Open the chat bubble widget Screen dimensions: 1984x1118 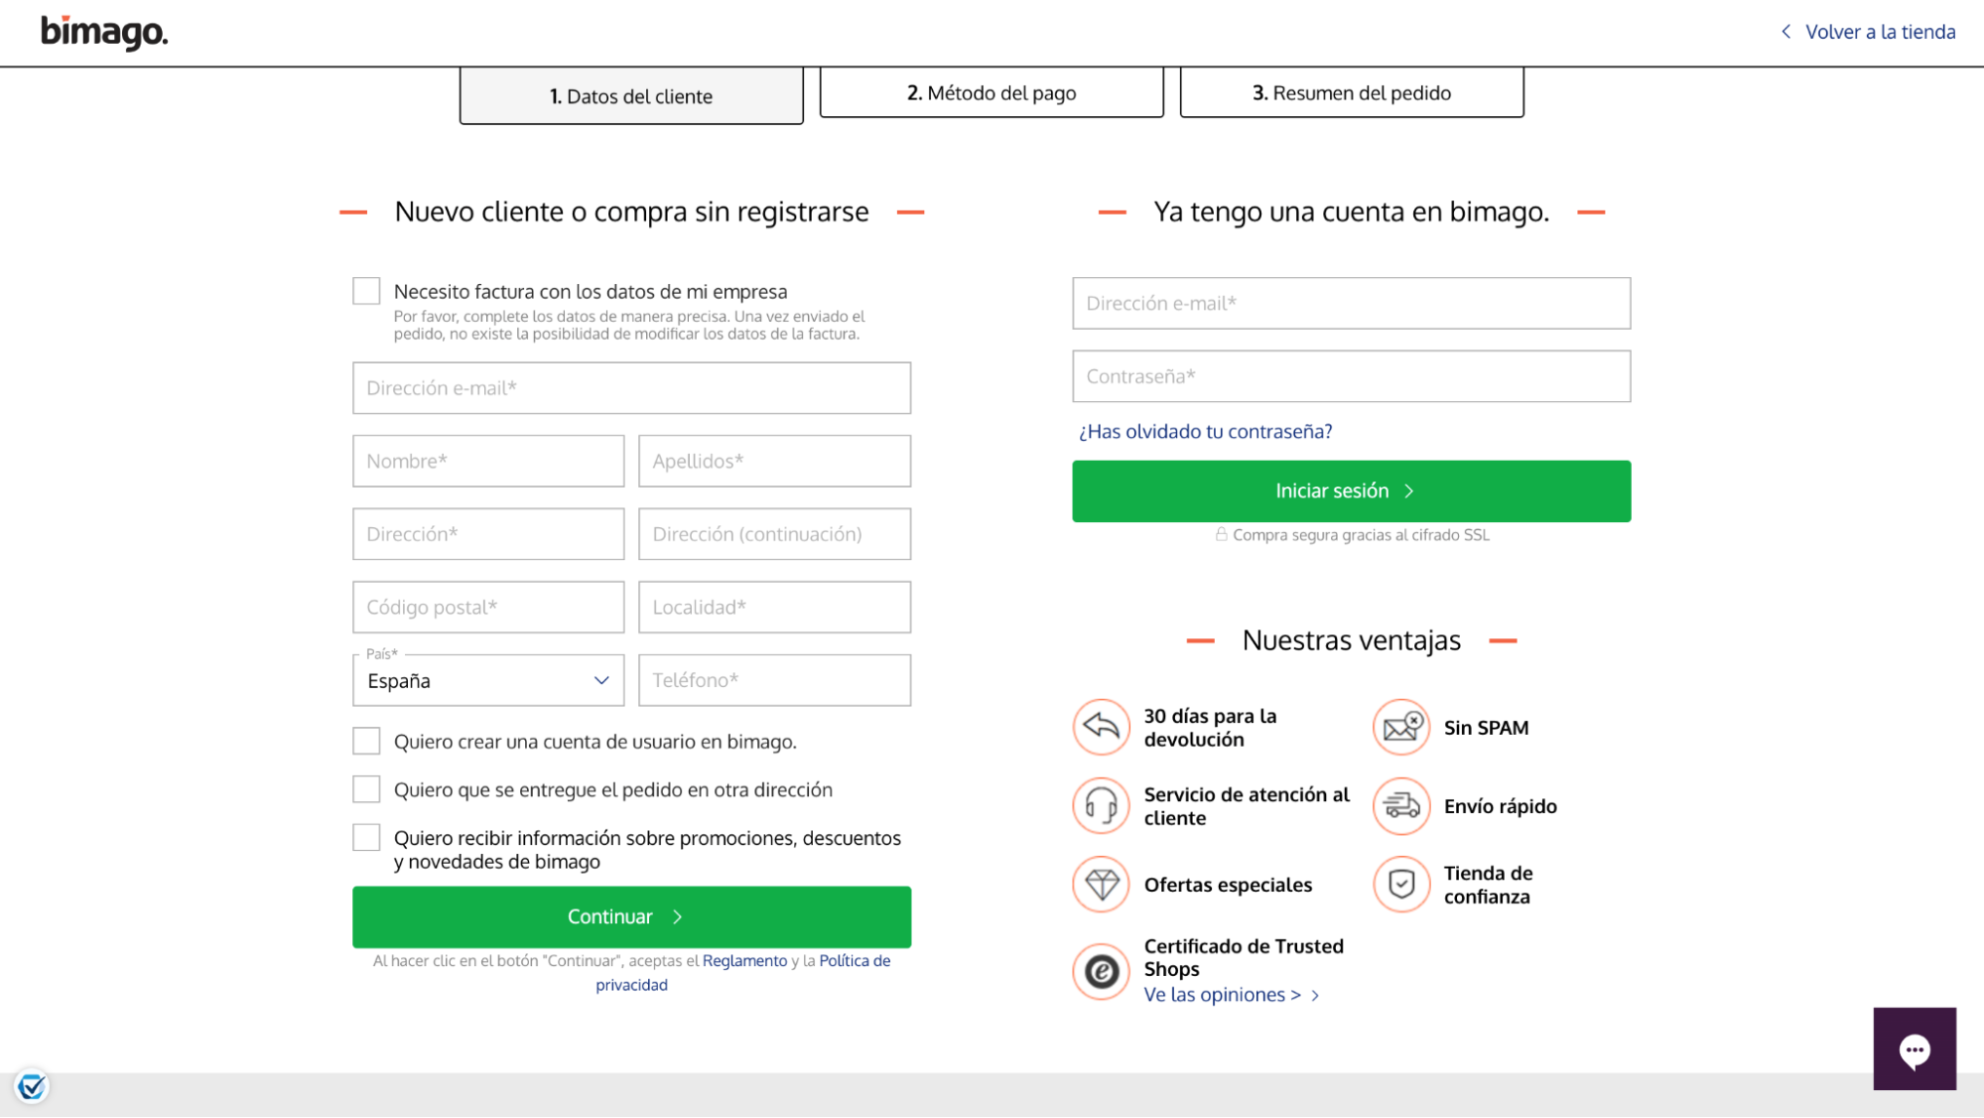(1914, 1048)
